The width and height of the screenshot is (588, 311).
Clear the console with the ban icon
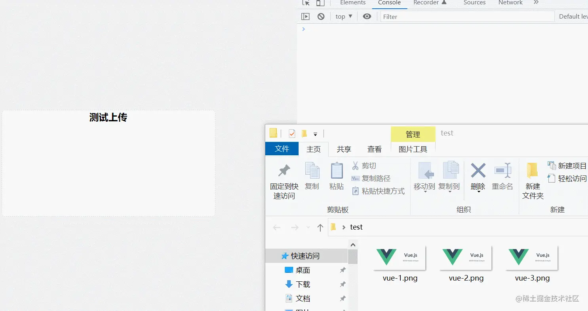pos(321,17)
